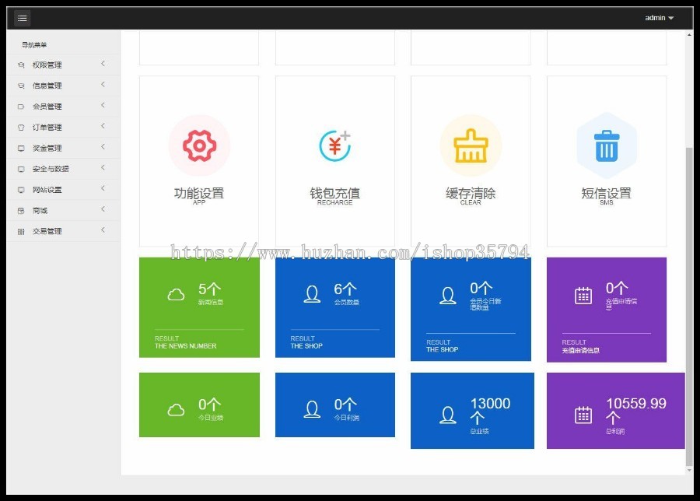Click calendar icon on 充值申请信息 tile
Viewport: 700px width, 501px height.
coord(583,296)
